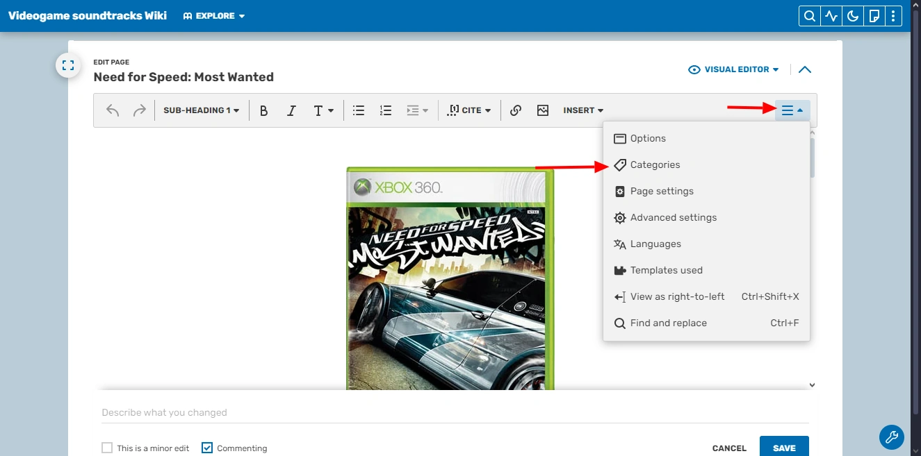Toggle bold formatting
The width and height of the screenshot is (921, 456).
pos(264,110)
